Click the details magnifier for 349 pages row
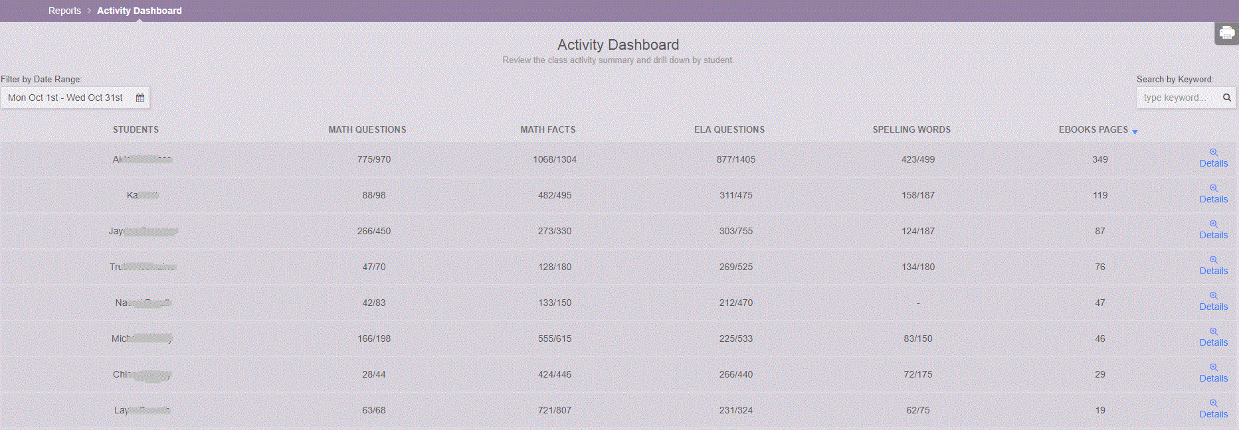This screenshot has height=430, width=1239. click(1213, 153)
